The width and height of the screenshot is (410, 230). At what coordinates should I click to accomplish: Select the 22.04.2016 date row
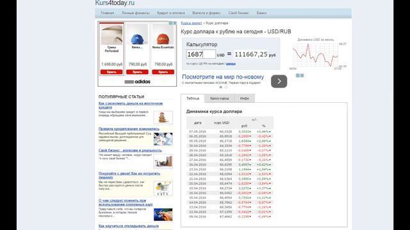coord(230,174)
